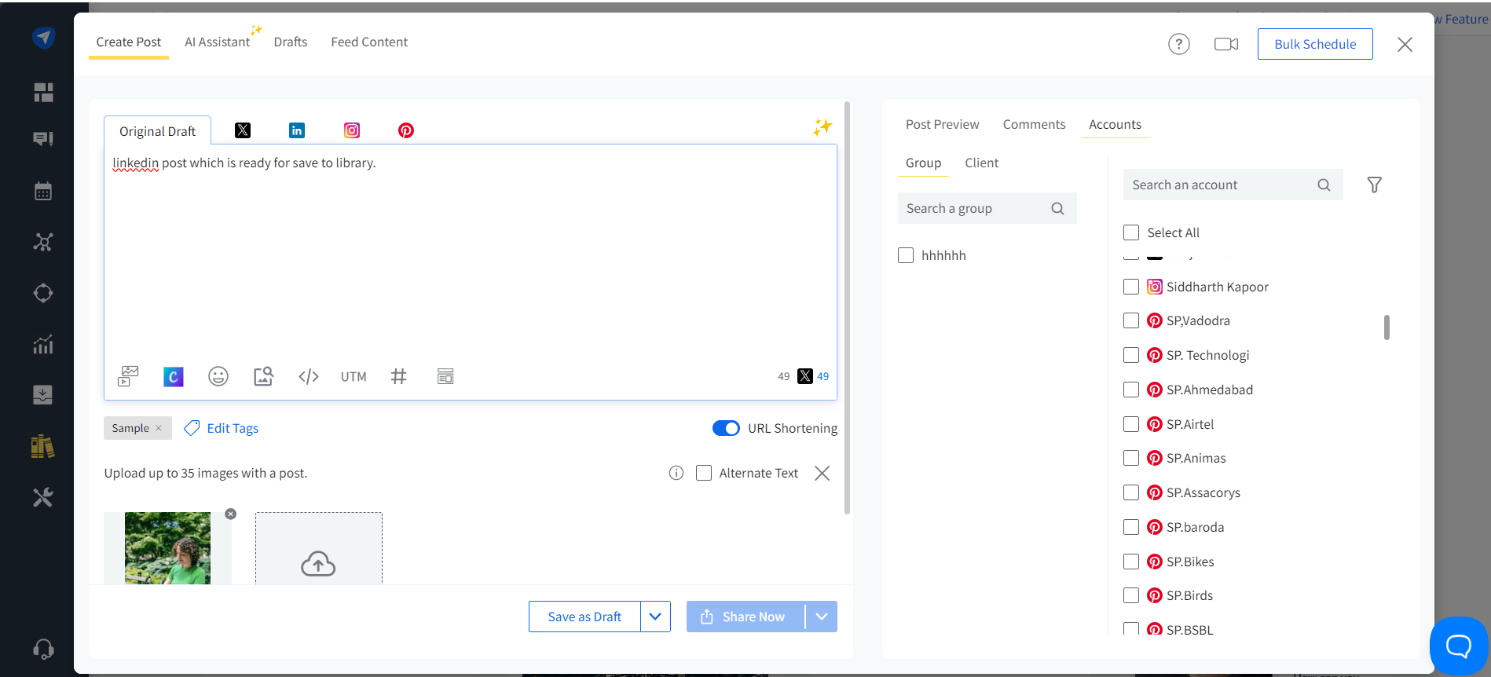This screenshot has width=1491, height=677.
Task: Click the Bulk Schedule button
Action: [1315, 44]
